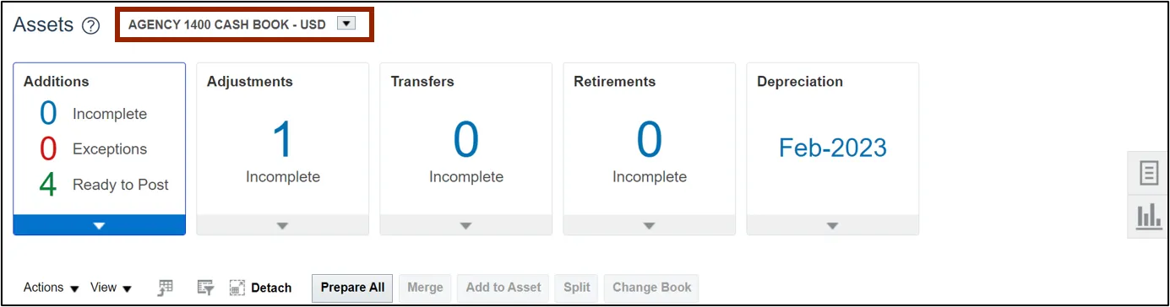Viewport: 1170px width, 307px height.
Task: Click the Assets help question mark icon
Action: coord(91,26)
